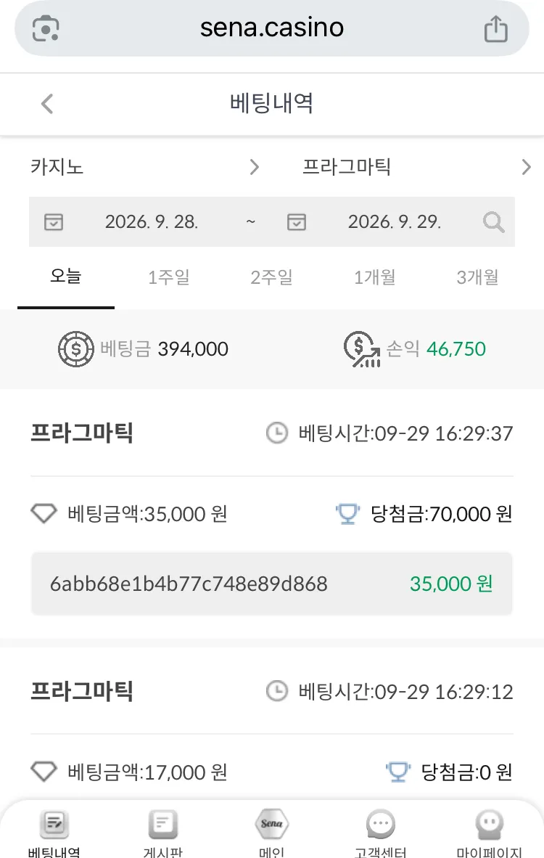Select the 3개월 period tab
This screenshot has height=858, width=544.
(477, 277)
